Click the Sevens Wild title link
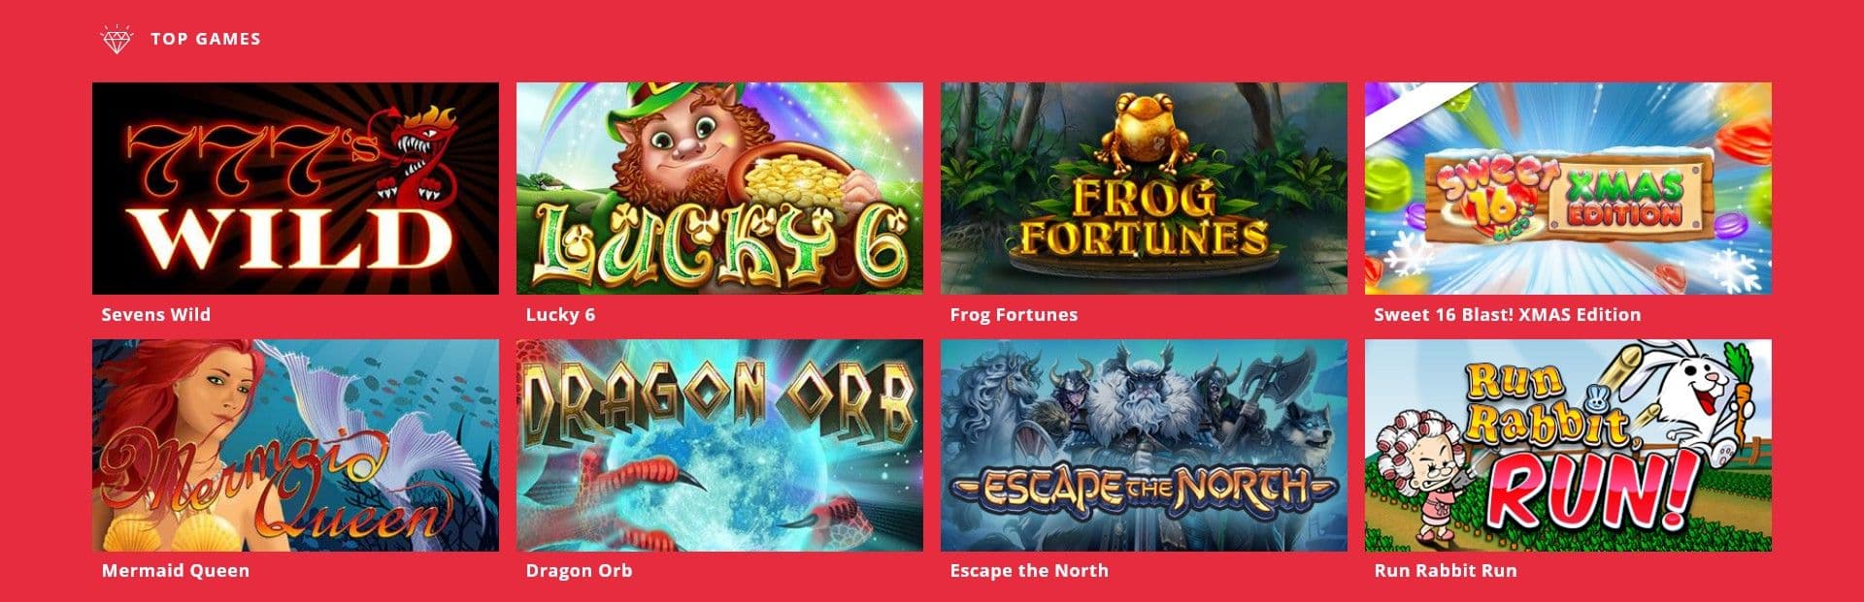This screenshot has width=1864, height=602. point(156,314)
